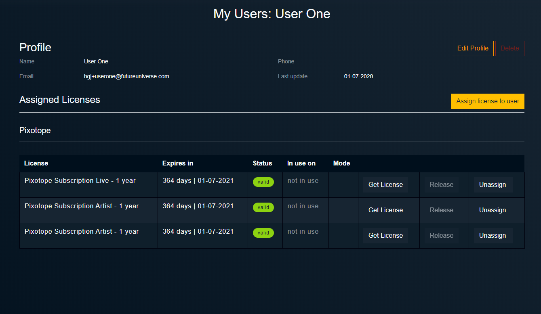This screenshot has width=541, height=314.
Task: Click the Name field label
Action: [27, 61]
